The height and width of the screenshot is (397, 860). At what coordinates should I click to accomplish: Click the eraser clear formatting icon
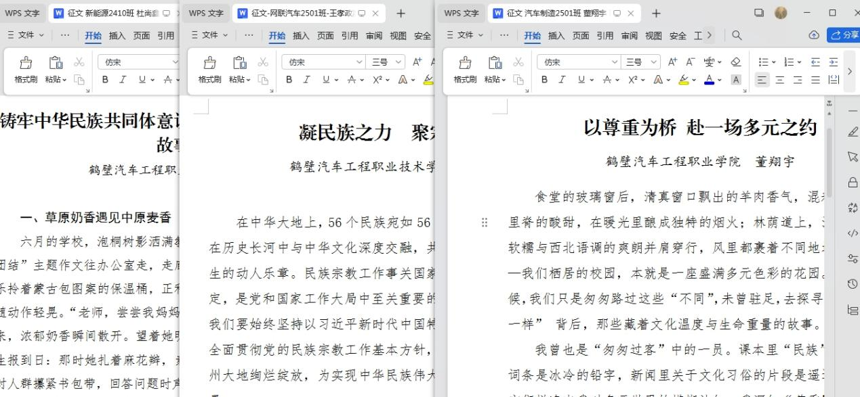[736, 62]
